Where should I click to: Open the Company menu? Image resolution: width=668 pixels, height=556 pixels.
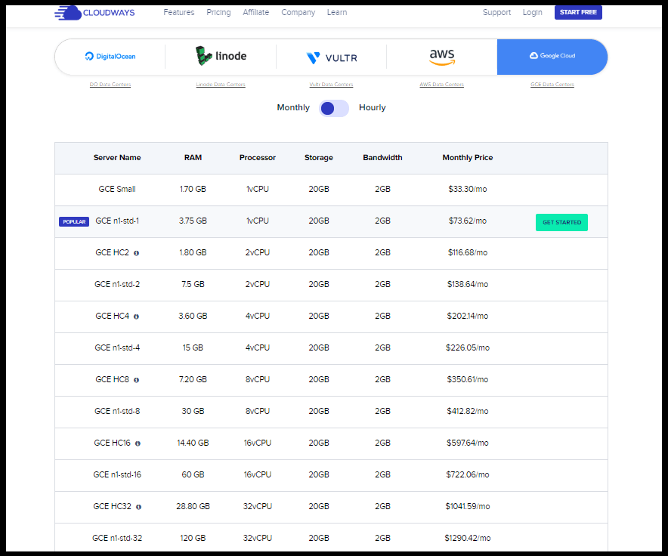pyautogui.click(x=298, y=12)
